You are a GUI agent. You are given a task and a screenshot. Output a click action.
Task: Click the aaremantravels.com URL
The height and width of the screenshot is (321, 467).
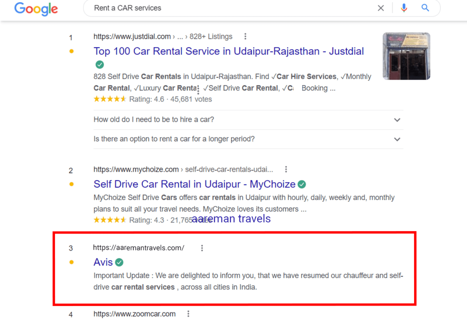(138, 248)
